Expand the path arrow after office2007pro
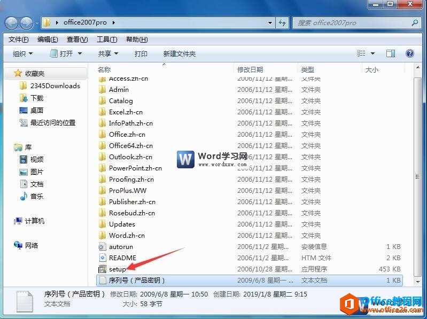Image resolution: width=427 pixels, height=319 pixels. tap(113, 22)
